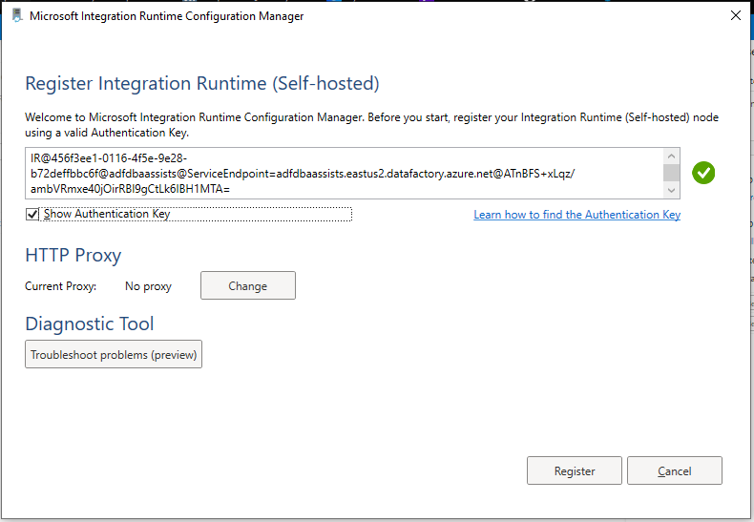Click the key field's scroll down arrow
The image size is (754, 522).
[x=672, y=190]
